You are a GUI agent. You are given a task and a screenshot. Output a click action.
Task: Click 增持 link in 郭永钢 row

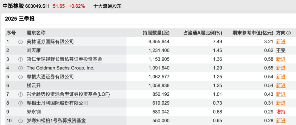(x=281, y=112)
